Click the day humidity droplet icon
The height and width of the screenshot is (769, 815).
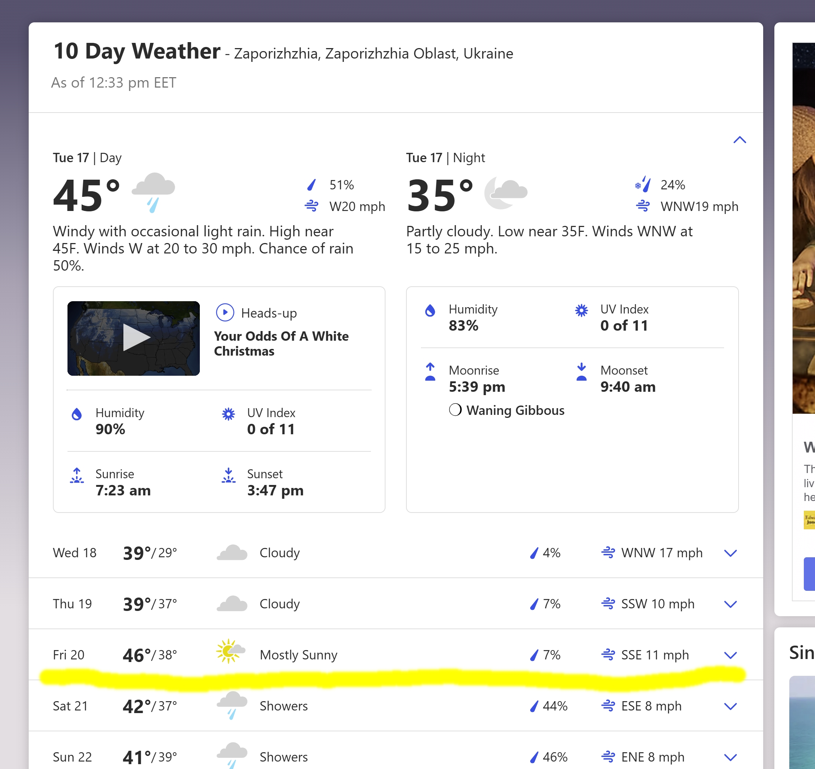[77, 415]
